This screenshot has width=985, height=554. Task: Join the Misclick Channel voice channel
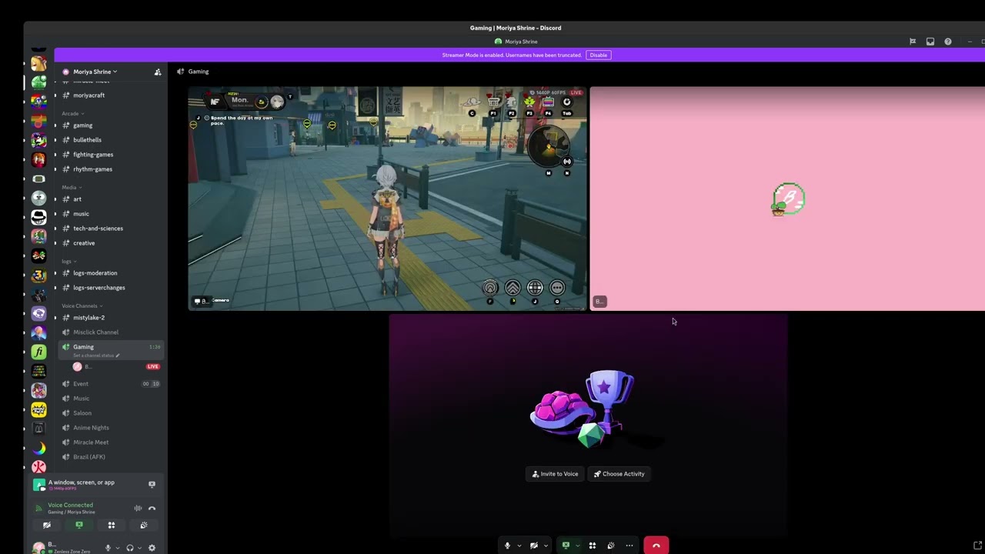click(95, 332)
